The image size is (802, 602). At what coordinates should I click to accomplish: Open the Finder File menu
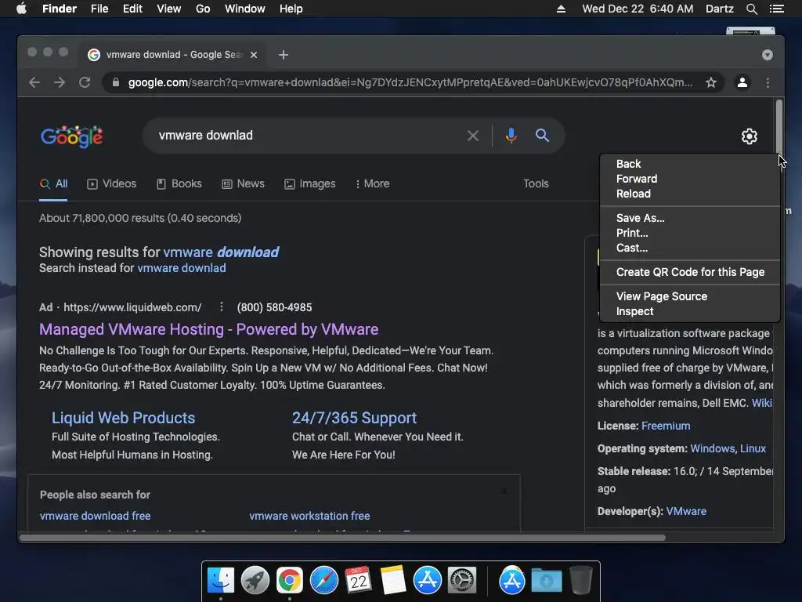99,9
